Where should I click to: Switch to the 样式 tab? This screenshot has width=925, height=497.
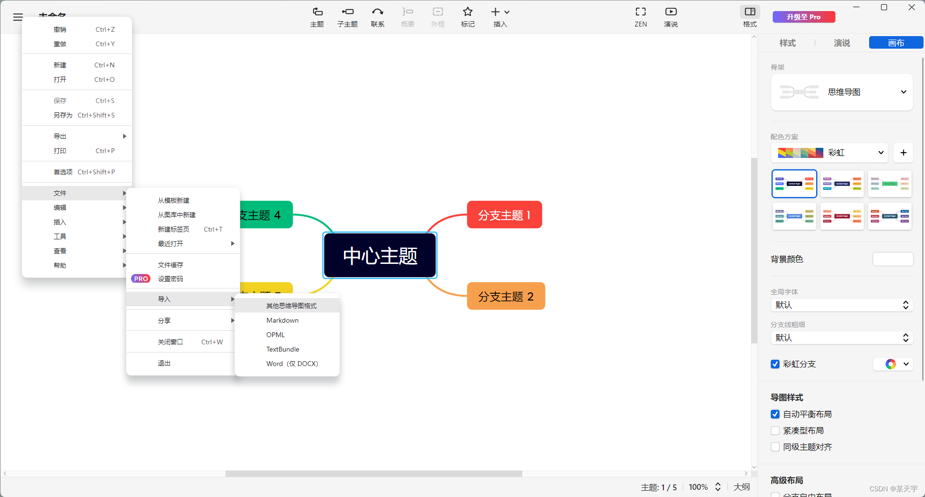787,43
